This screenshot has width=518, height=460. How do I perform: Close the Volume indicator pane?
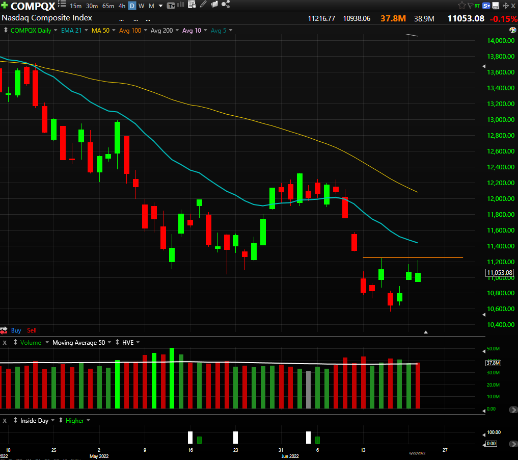click(5, 343)
